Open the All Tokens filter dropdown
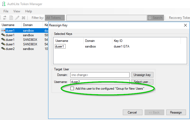Viewport: 190px width, 120px height. pos(55,18)
